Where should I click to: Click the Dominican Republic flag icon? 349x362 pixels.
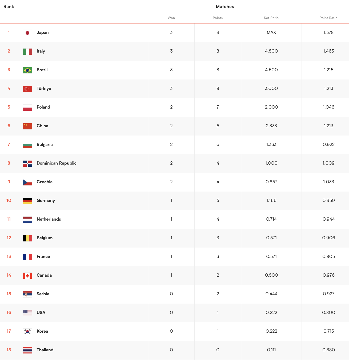tap(27, 164)
